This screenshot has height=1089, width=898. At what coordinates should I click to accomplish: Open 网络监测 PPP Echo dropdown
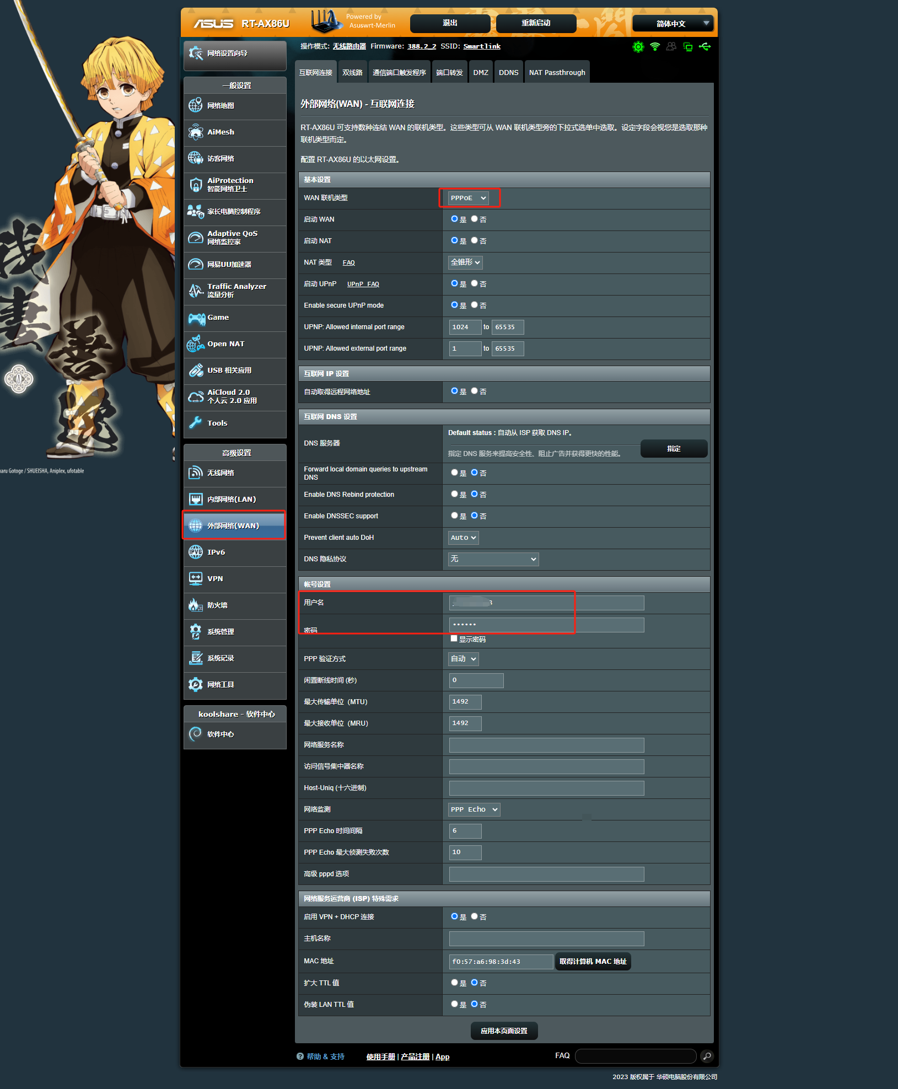tap(475, 809)
